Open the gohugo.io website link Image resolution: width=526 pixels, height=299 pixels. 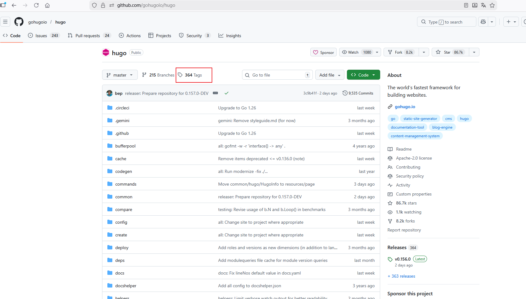pyautogui.click(x=405, y=107)
